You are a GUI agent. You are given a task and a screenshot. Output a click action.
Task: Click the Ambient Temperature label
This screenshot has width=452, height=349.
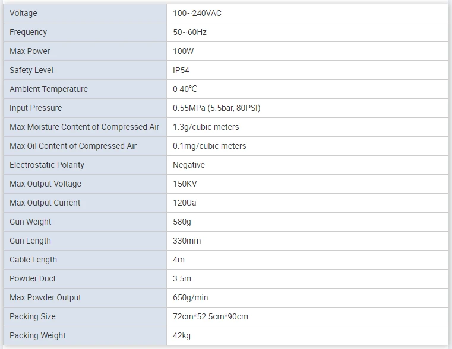(49, 89)
